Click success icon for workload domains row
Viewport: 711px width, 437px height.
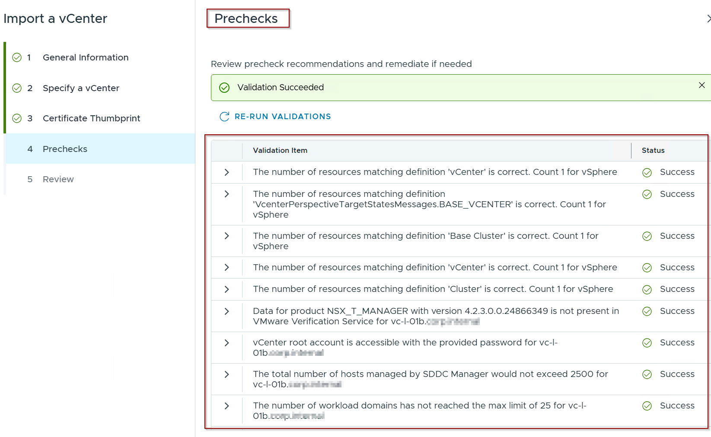coord(647,406)
